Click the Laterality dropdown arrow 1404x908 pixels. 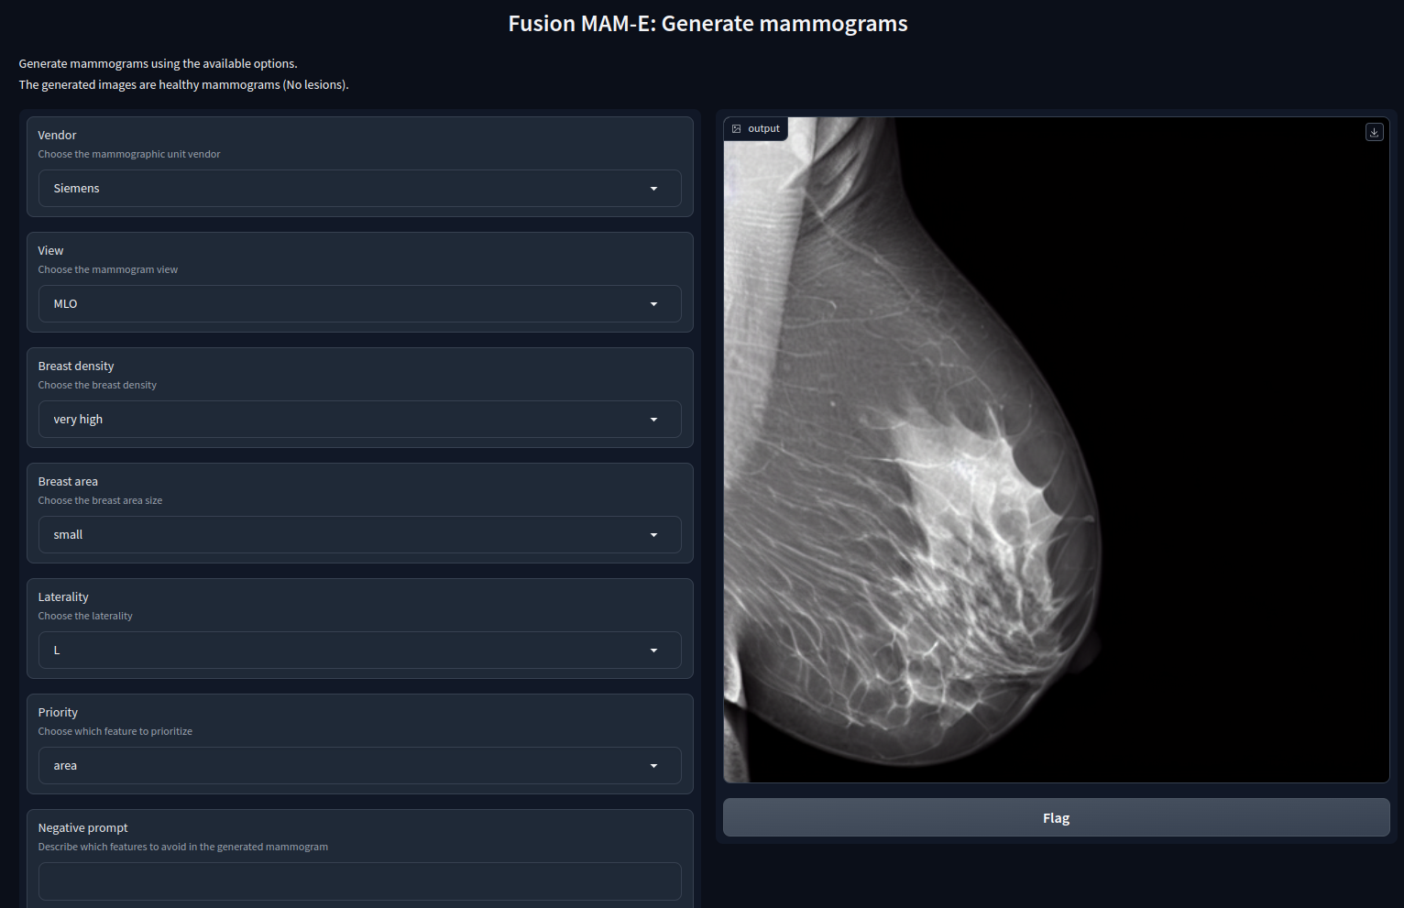653,651
